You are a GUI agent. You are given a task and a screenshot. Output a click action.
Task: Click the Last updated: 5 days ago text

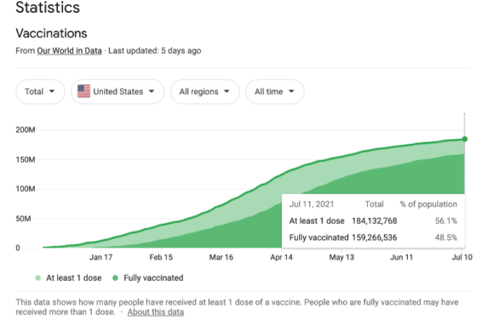(x=155, y=51)
